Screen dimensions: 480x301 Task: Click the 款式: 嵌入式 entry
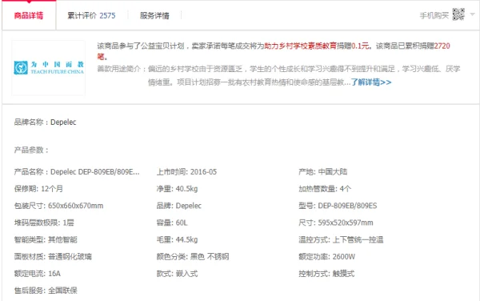(177, 274)
